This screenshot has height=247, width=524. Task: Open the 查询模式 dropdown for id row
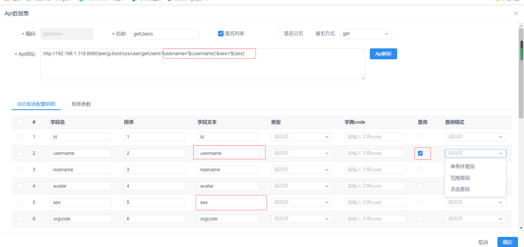pyautogui.click(x=476, y=137)
